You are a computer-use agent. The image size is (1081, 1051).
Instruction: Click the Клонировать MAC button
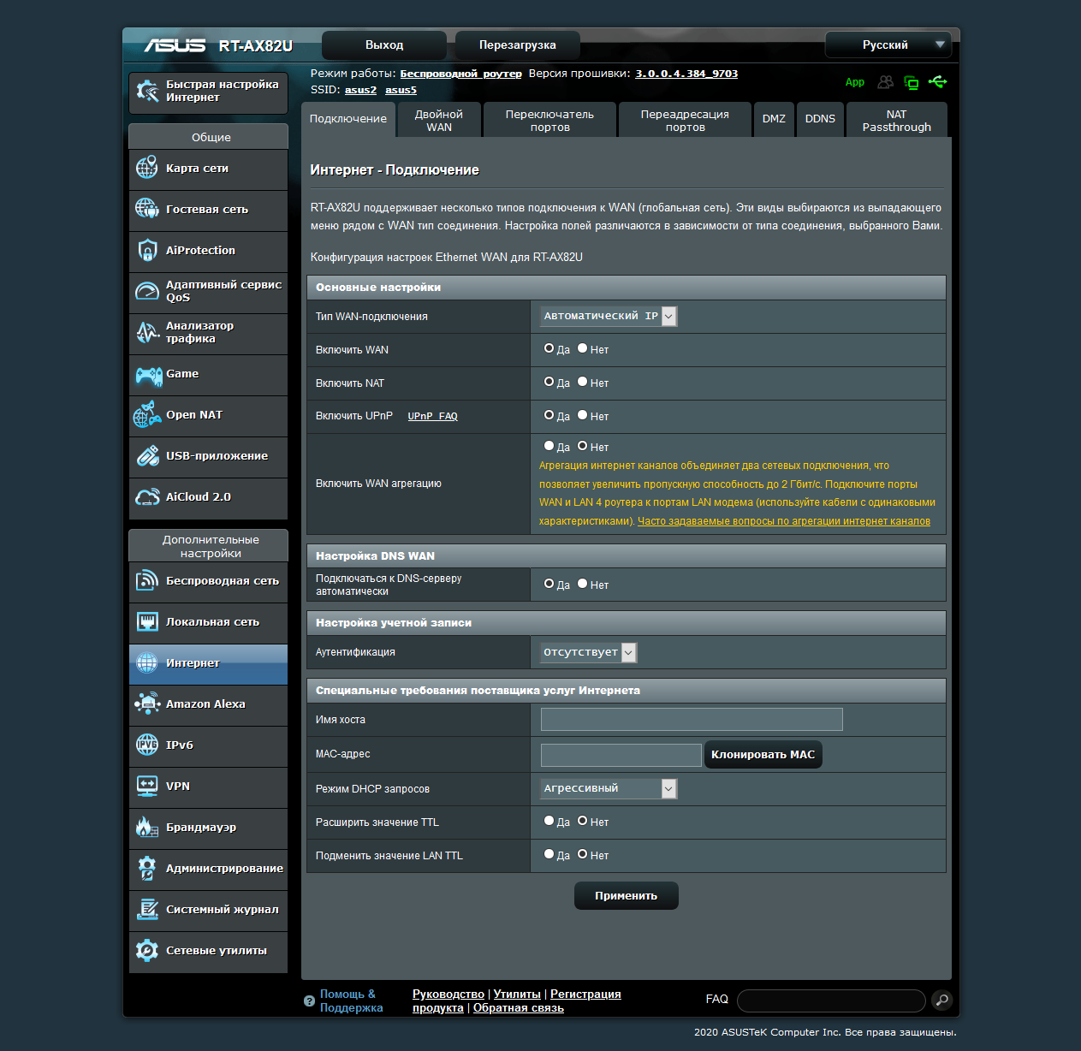click(x=763, y=754)
